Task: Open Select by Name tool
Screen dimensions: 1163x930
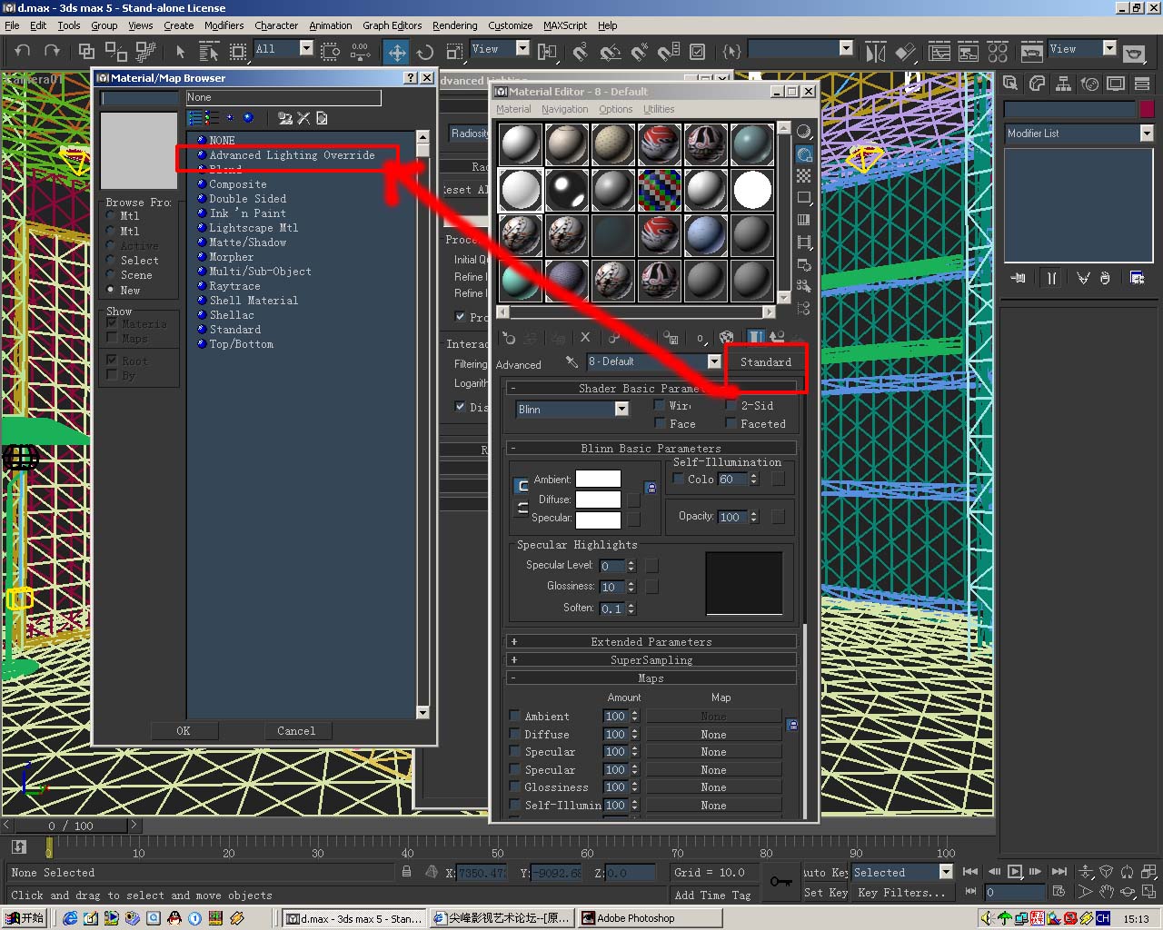Action: [209, 51]
